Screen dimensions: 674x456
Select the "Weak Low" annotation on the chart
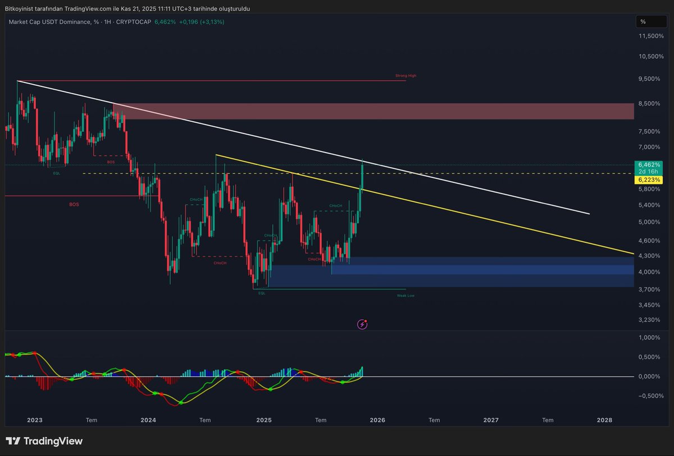404,295
